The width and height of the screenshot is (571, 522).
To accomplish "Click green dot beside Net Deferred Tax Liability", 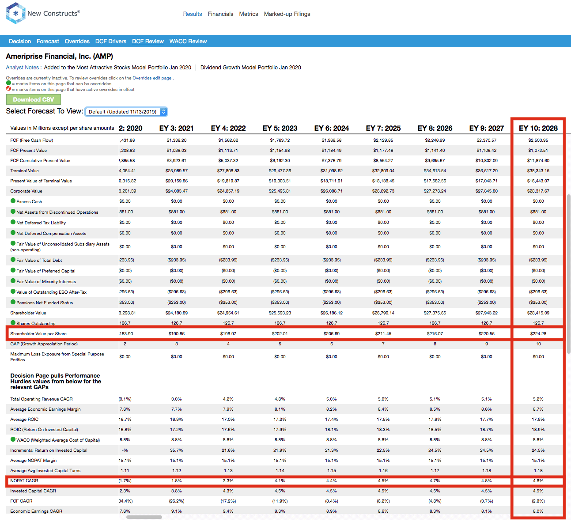I will pyautogui.click(x=13, y=222).
